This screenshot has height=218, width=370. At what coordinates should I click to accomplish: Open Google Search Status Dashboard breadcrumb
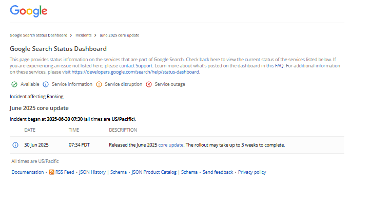(x=38, y=35)
